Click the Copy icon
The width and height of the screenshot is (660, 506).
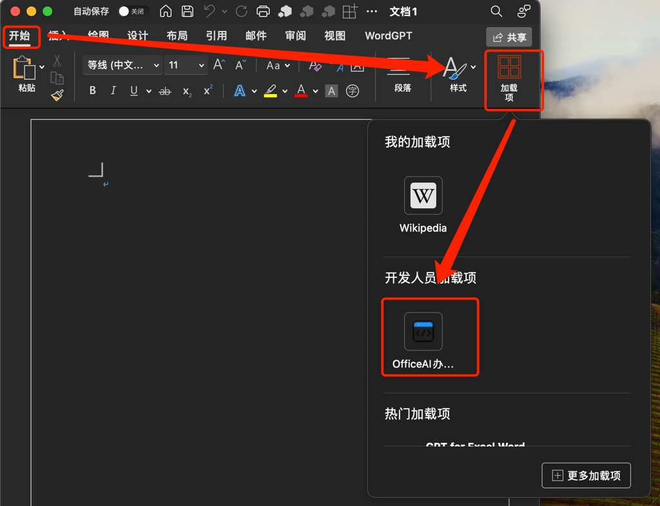click(57, 78)
